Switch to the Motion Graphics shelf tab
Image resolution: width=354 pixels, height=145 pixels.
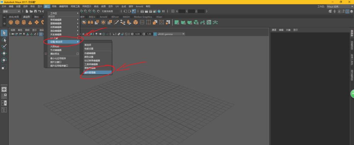click(x=143, y=17)
